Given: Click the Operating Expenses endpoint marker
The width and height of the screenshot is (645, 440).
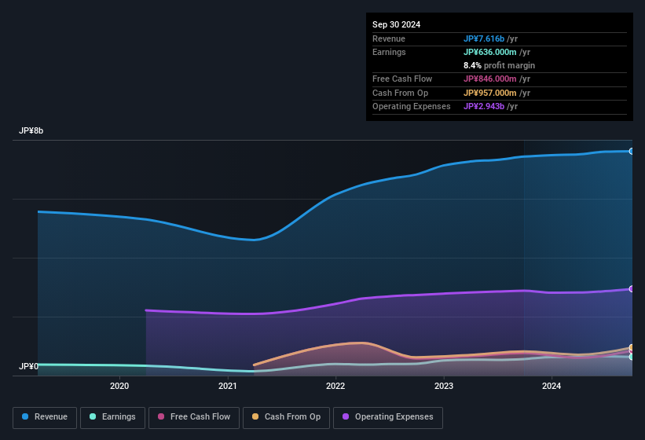Looking at the screenshot, I should coord(632,289).
